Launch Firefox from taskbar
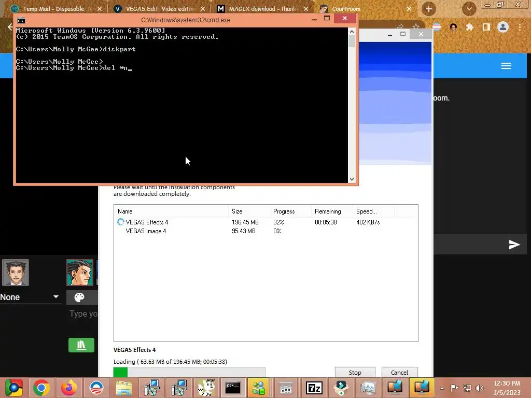The height and width of the screenshot is (398, 531). click(x=69, y=388)
